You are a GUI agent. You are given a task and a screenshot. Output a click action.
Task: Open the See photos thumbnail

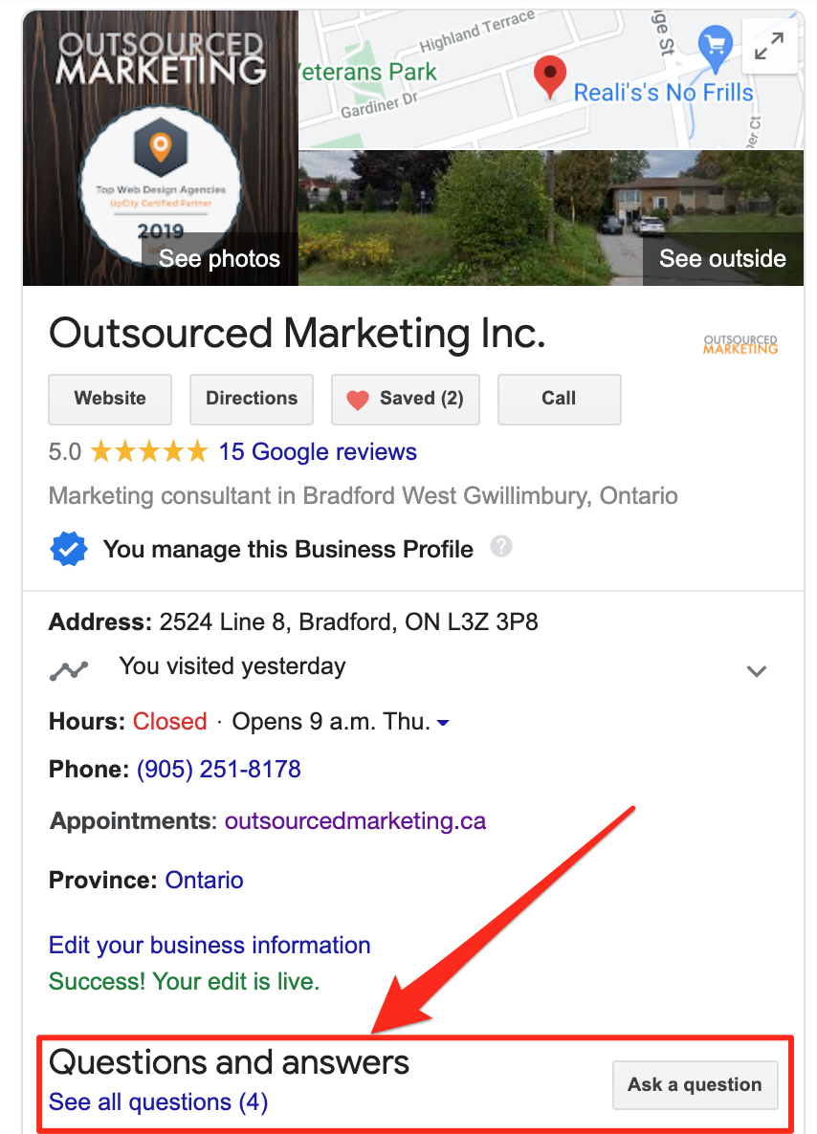(161, 148)
